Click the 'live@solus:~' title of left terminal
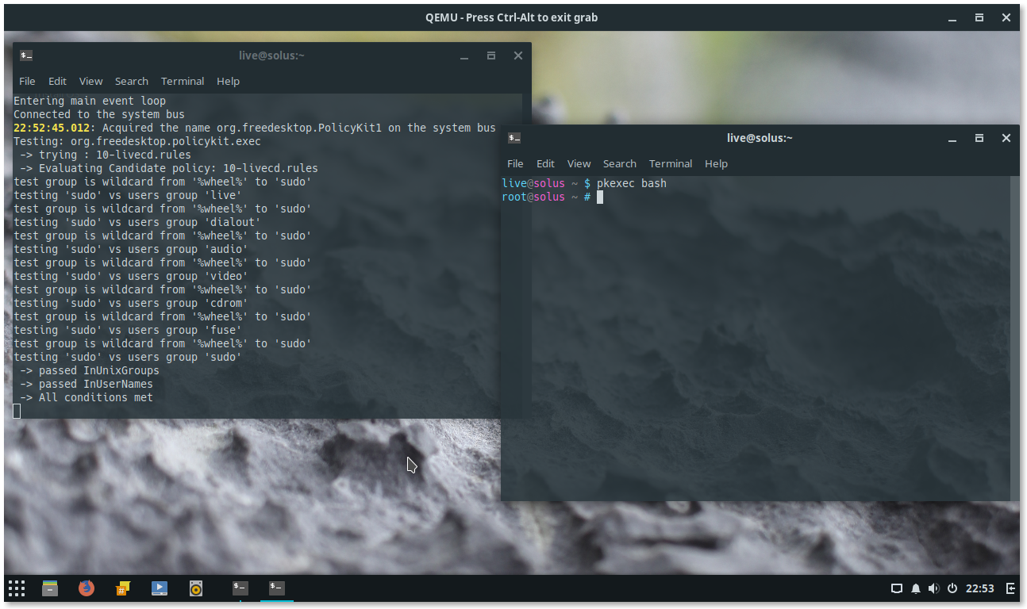 pyautogui.click(x=271, y=56)
